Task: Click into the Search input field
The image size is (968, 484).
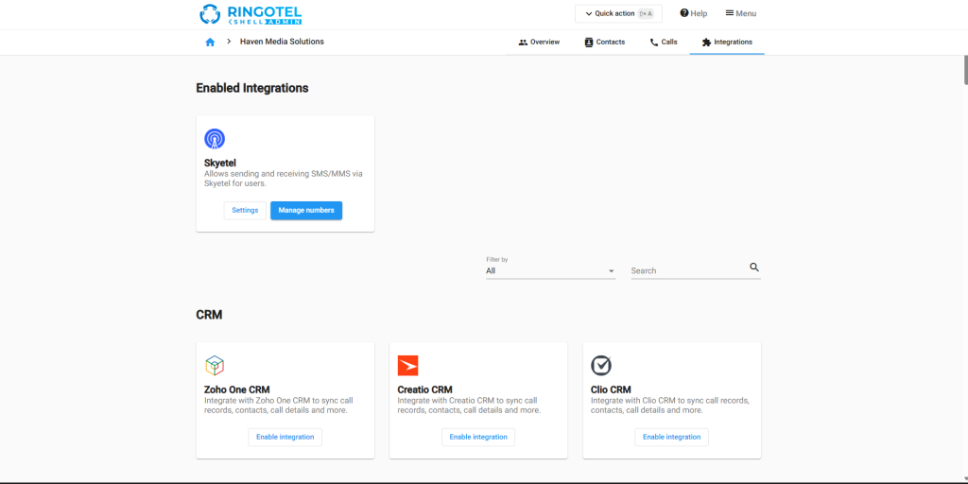Action: [687, 271]
